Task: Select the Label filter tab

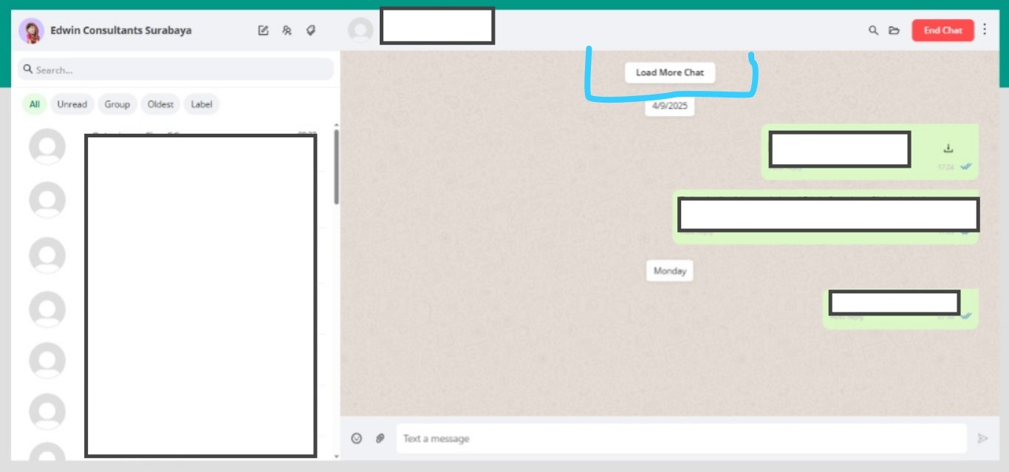Action: [x=202, y=104]
